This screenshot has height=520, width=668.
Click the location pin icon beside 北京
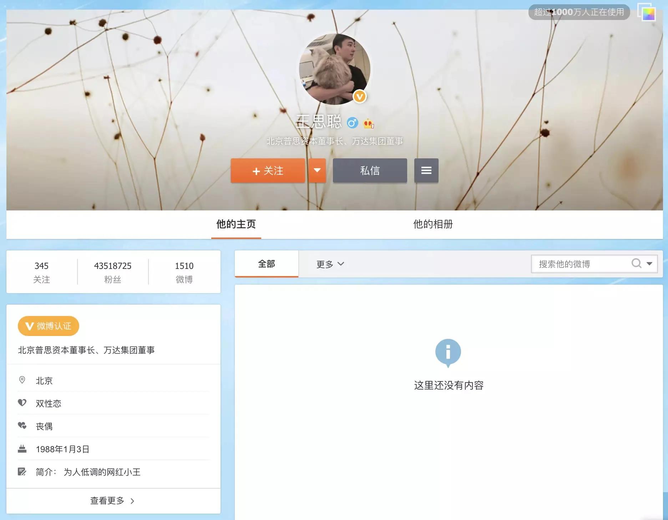pos(22,380)
